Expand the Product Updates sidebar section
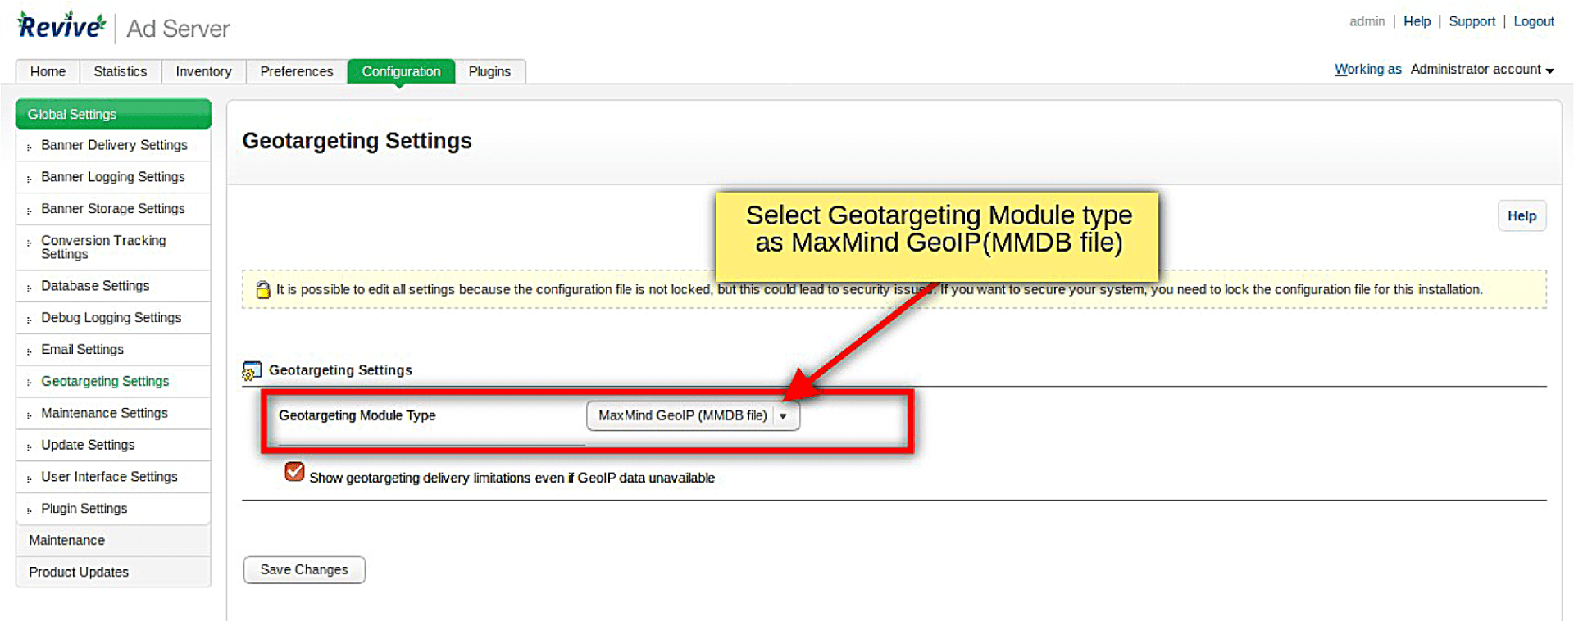This screenshot has width=1574, height=621. tap(78, 573)
